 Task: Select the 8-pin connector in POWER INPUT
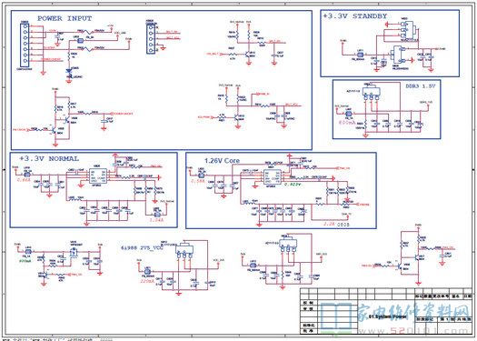(x=25, y=45)
